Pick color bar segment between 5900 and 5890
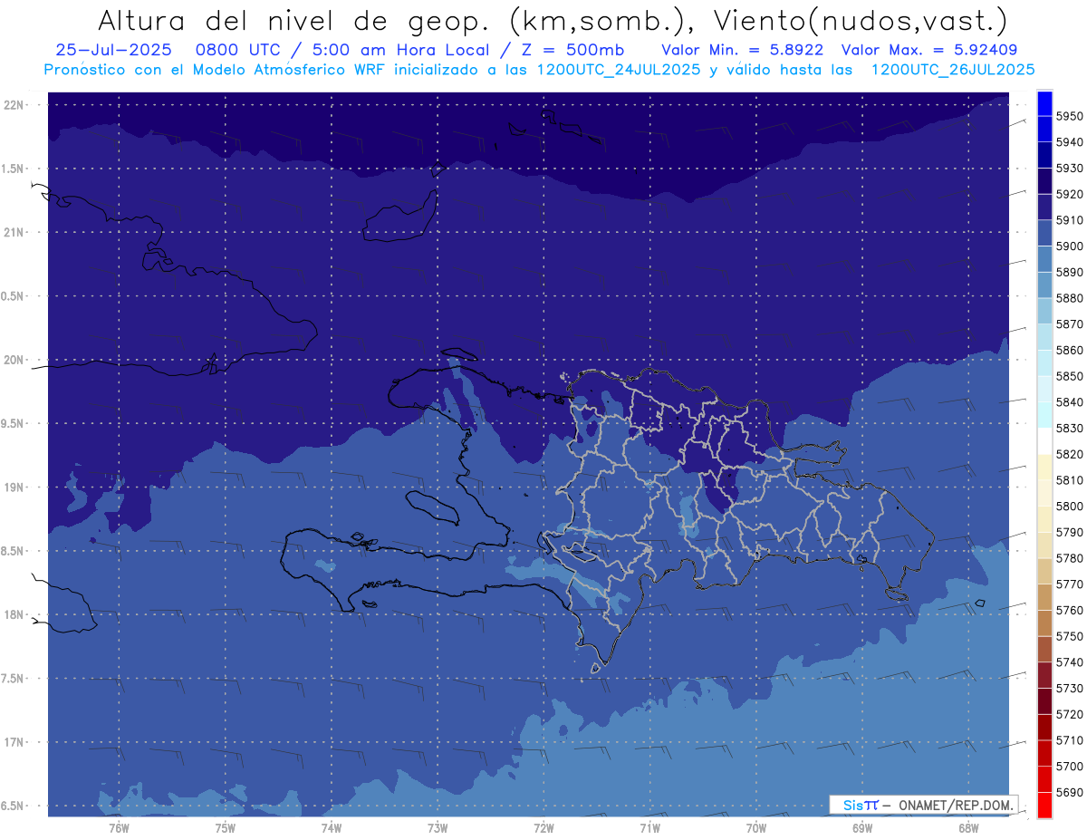The width and height of the screenshot is (1087, 840). tap(1044, 258)
